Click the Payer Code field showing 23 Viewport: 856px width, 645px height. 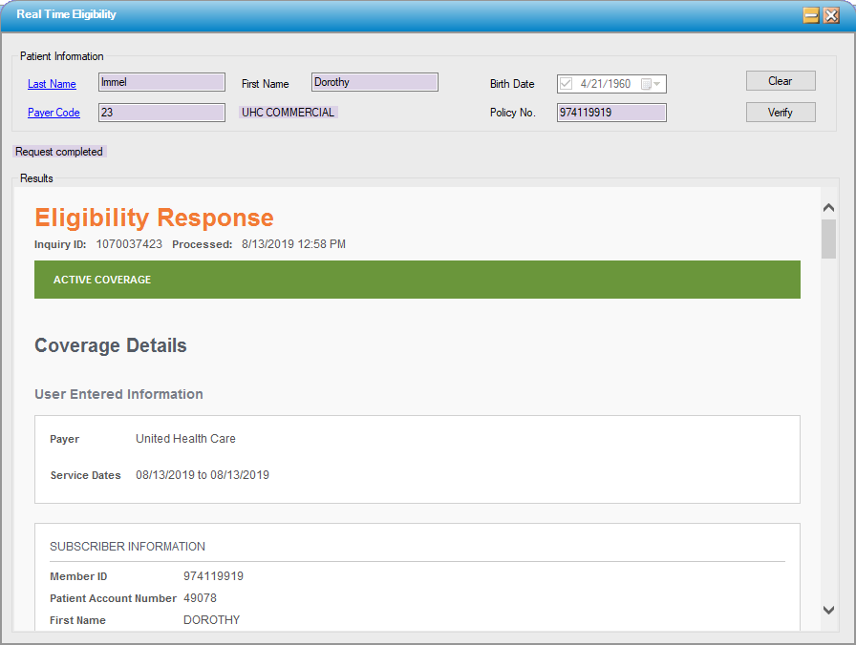161,113
